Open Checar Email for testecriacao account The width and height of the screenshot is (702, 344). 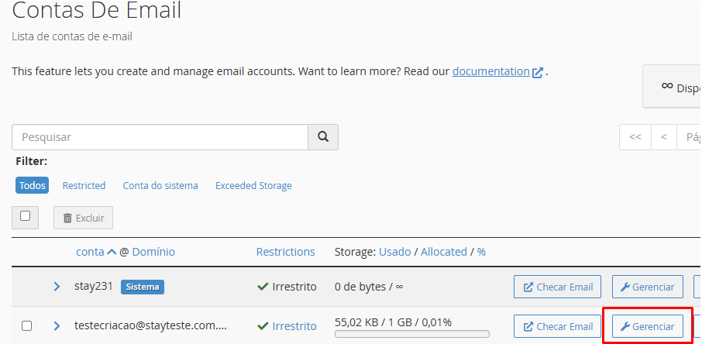pyautogui.click(x=557, y=327)
